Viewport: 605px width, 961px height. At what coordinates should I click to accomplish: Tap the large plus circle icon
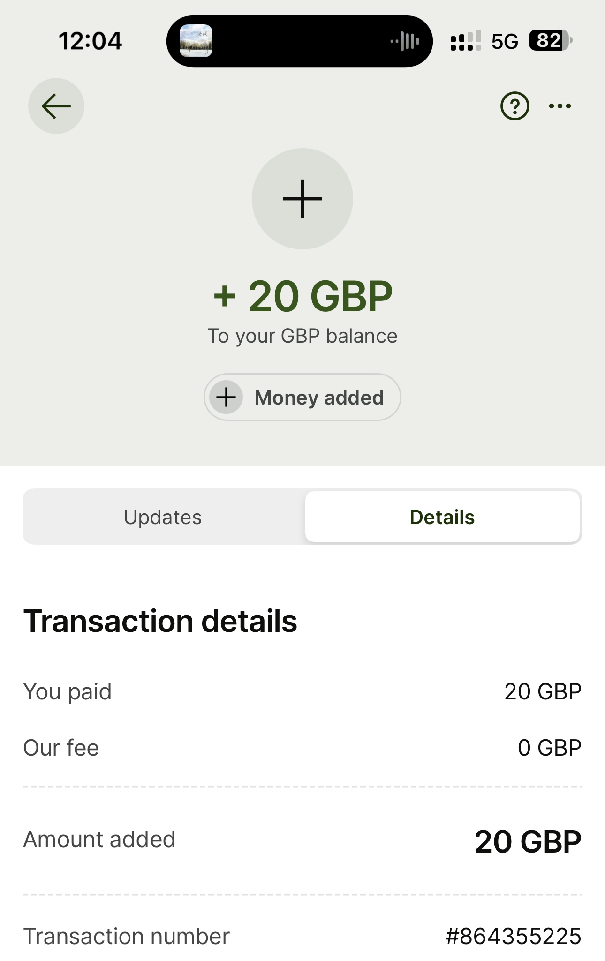(302, 199)
